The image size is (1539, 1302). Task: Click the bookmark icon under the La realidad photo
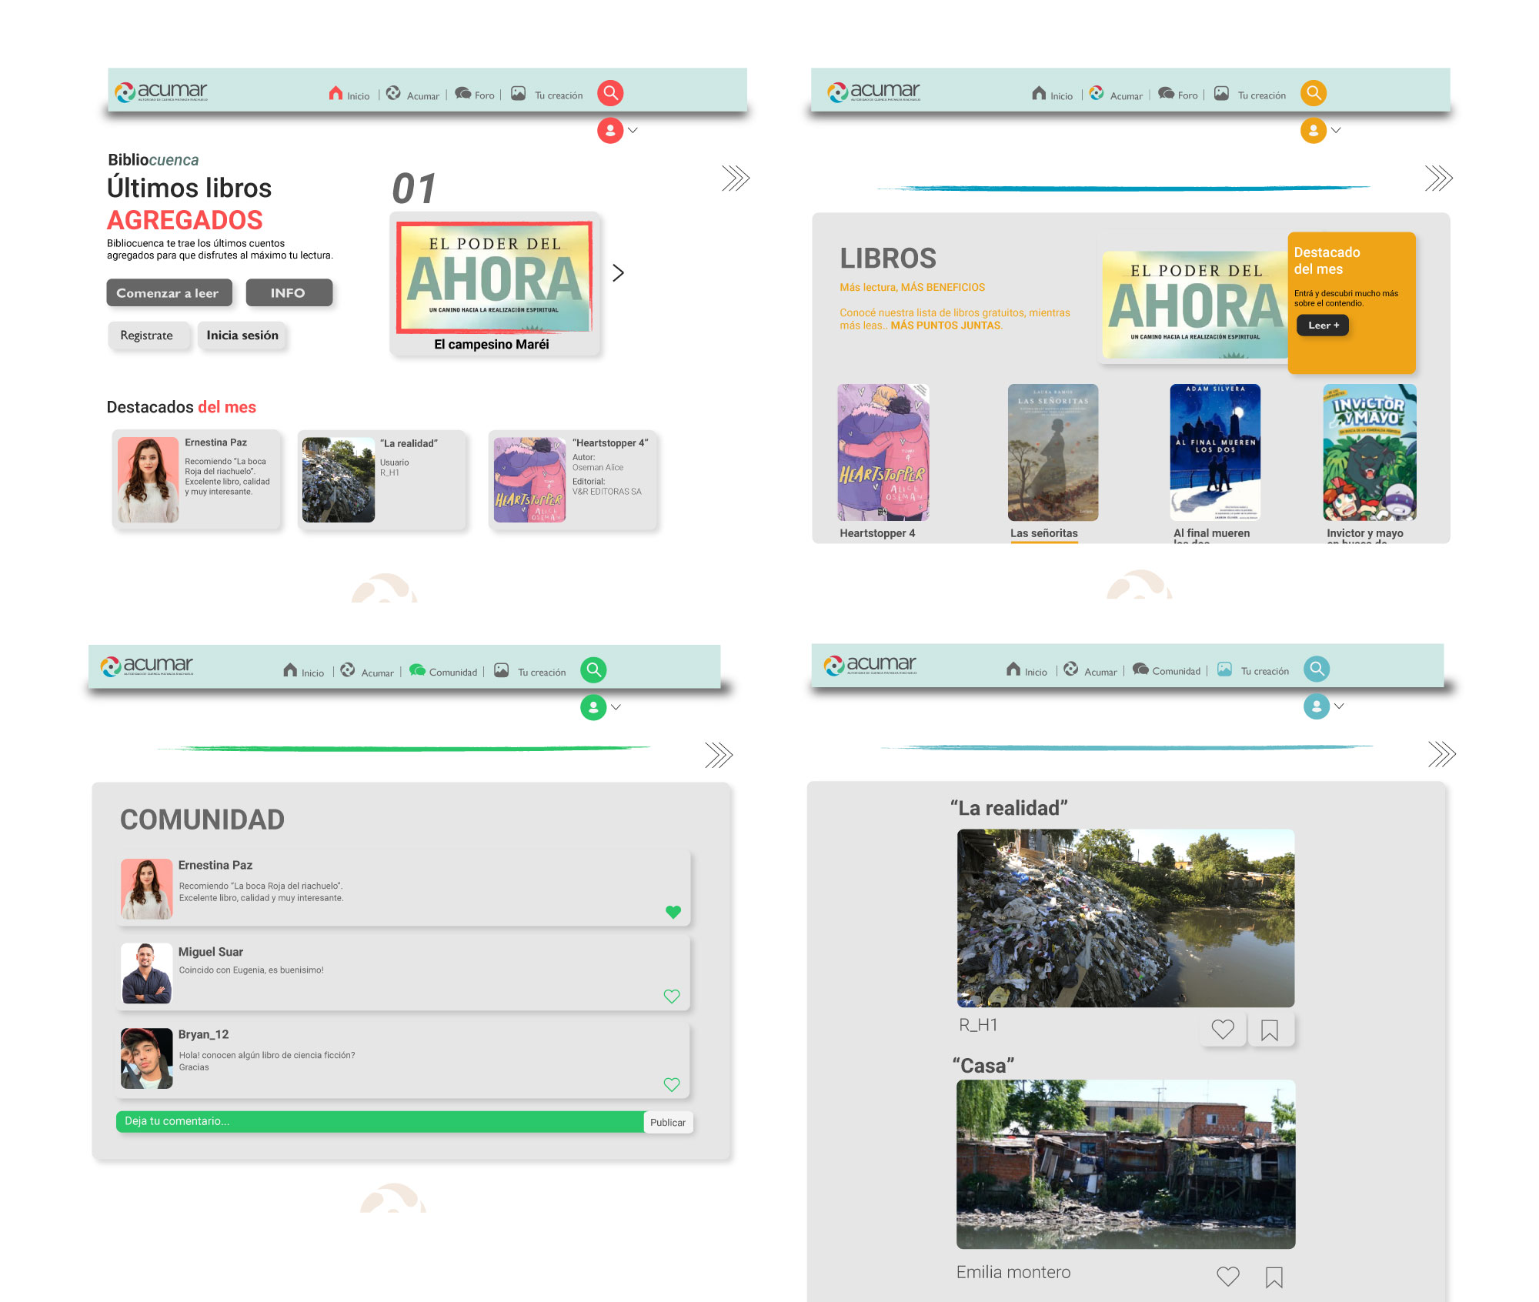coord(1271,1029)
